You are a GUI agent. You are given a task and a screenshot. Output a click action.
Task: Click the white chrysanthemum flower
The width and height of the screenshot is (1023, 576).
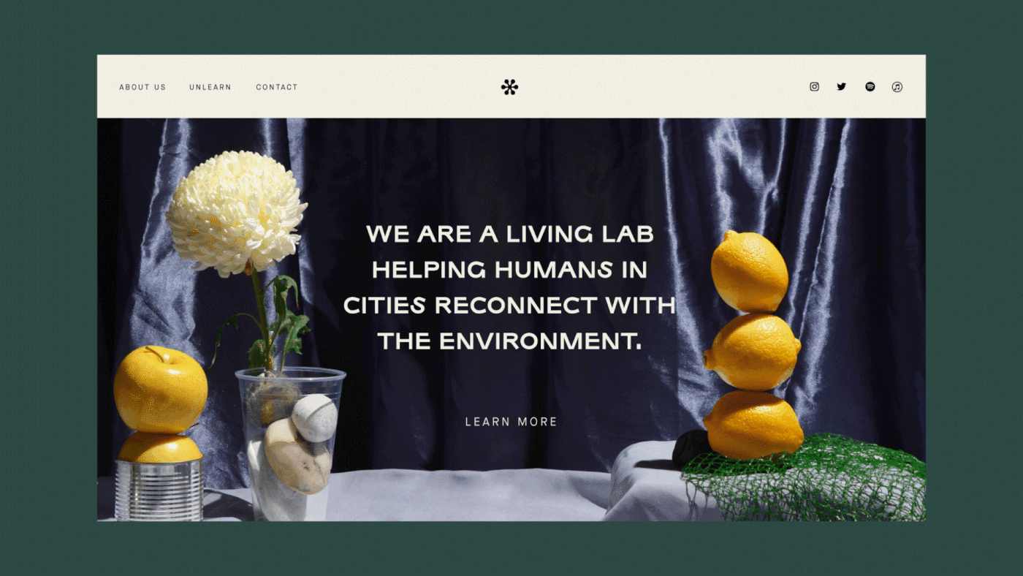[236, 212]
